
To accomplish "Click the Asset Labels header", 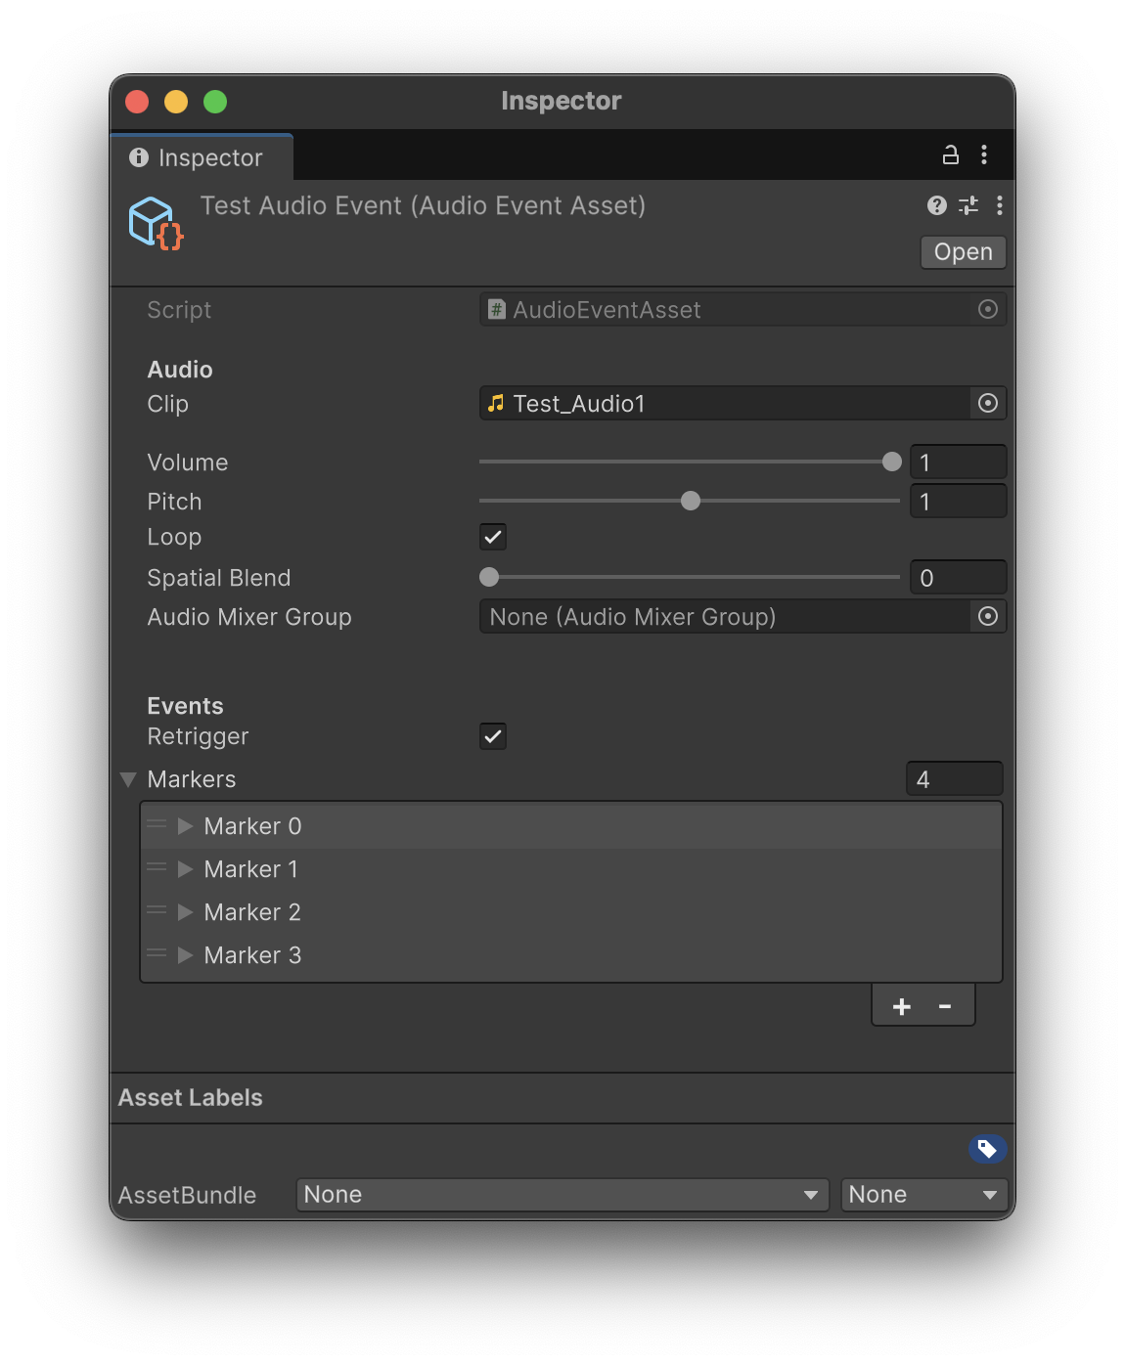I will coord(191,1098).
